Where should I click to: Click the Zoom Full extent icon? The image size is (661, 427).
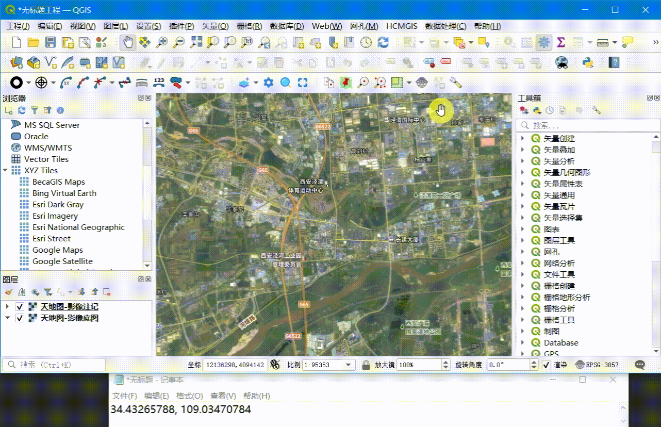(x=196, y=42)
